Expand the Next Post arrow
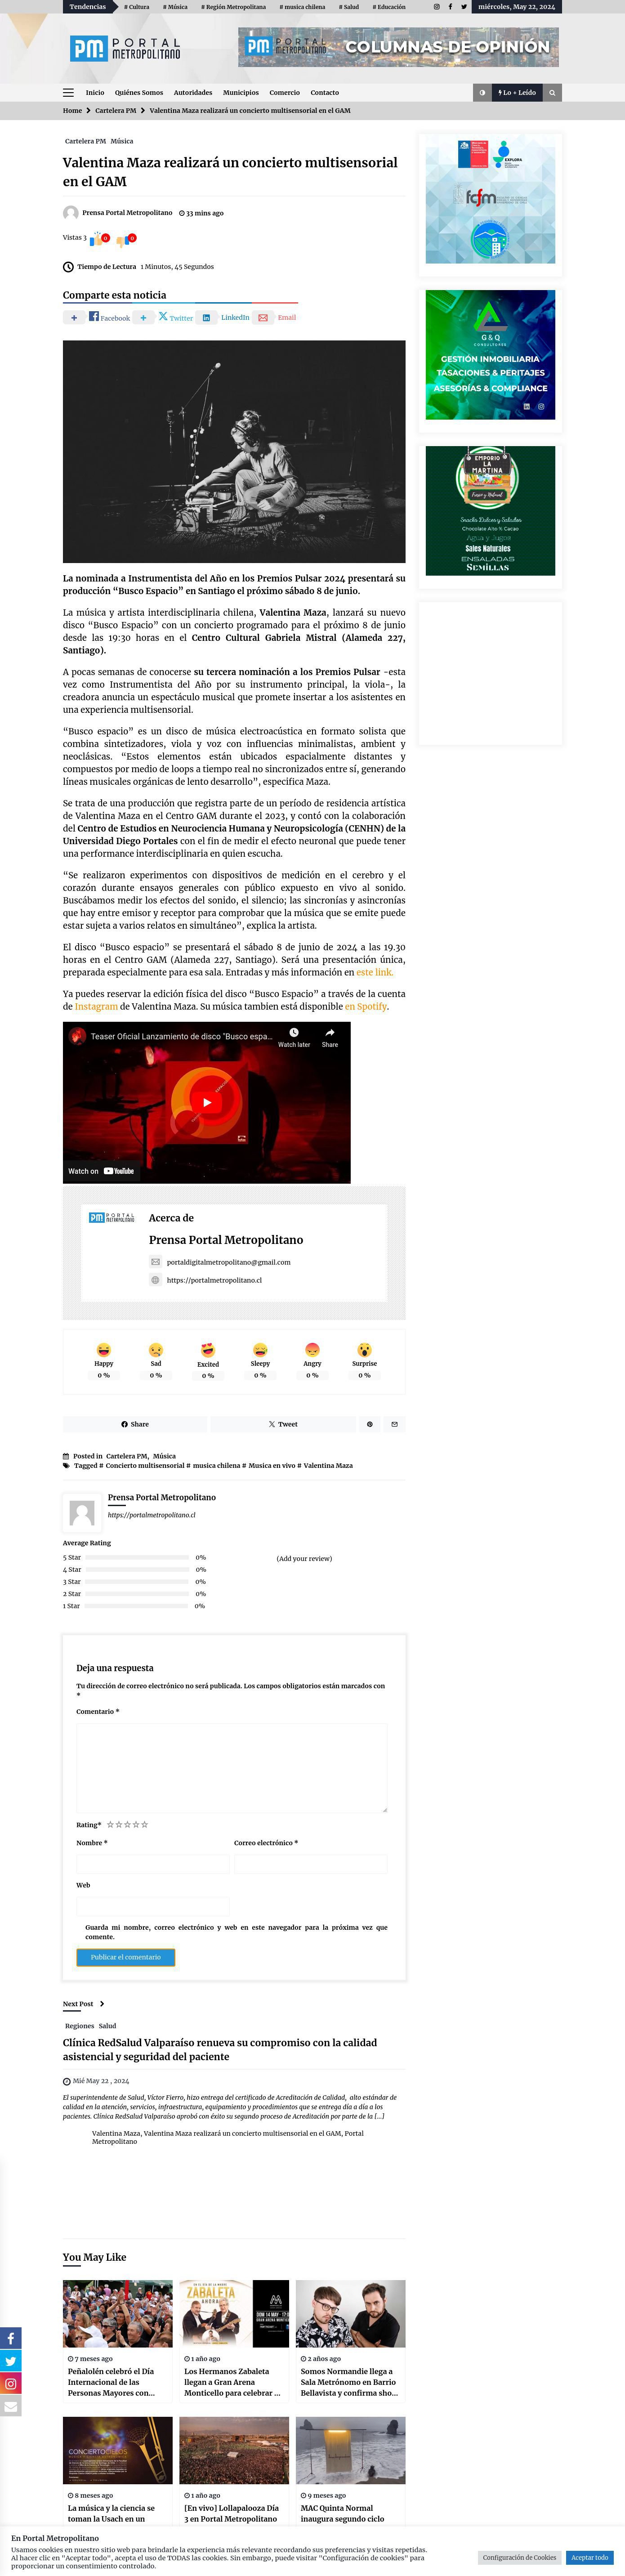Image resolution: width=625 pixels, height=2576 pixels. click(102, 2004)
